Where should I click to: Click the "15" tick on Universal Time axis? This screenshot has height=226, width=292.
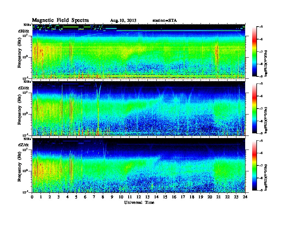[165, 197]
